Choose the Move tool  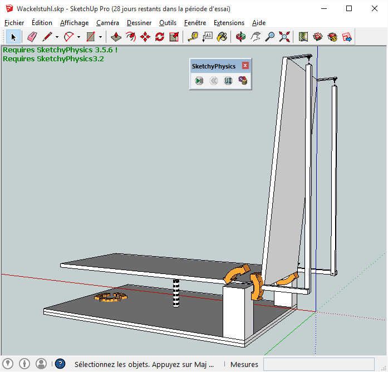tap(145, 37)
